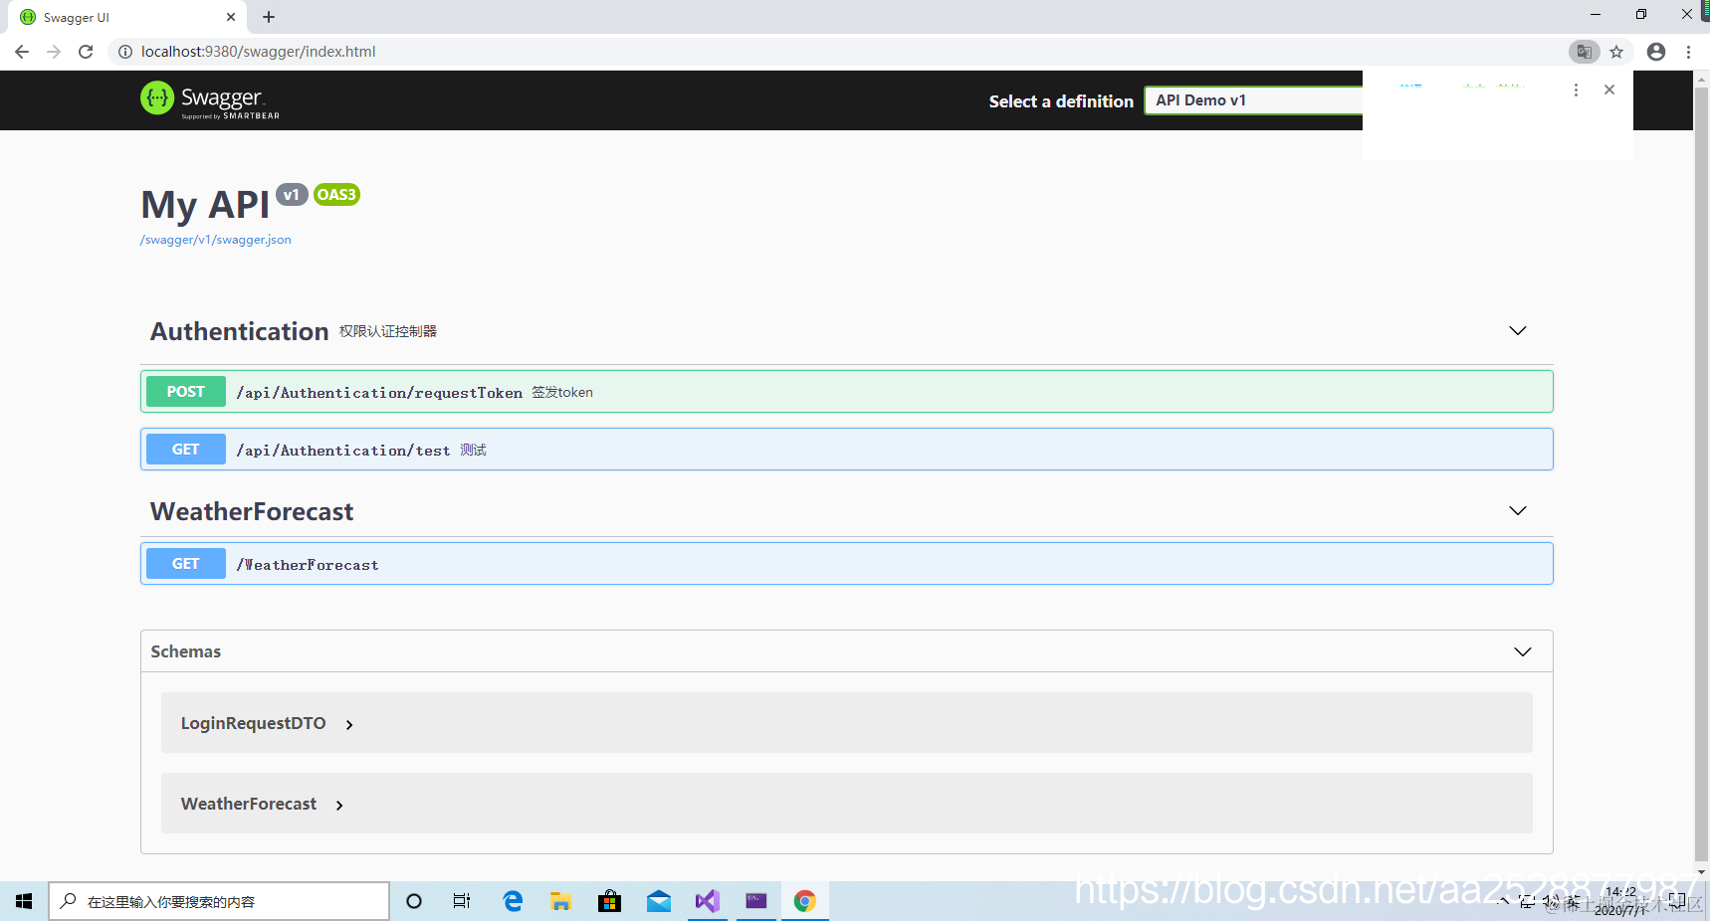Open Task View on the taskbar

462,901
